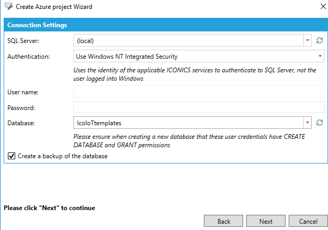Refresh the SQL Server list
Screen dimensions: 328x230
pos(320,40)
